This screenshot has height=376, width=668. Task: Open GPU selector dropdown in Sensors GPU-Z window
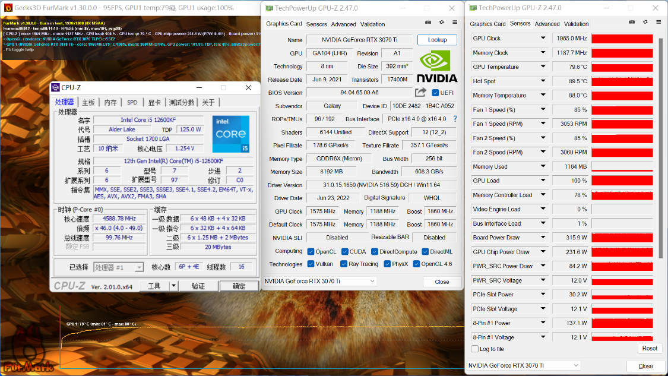coord(575,365)
